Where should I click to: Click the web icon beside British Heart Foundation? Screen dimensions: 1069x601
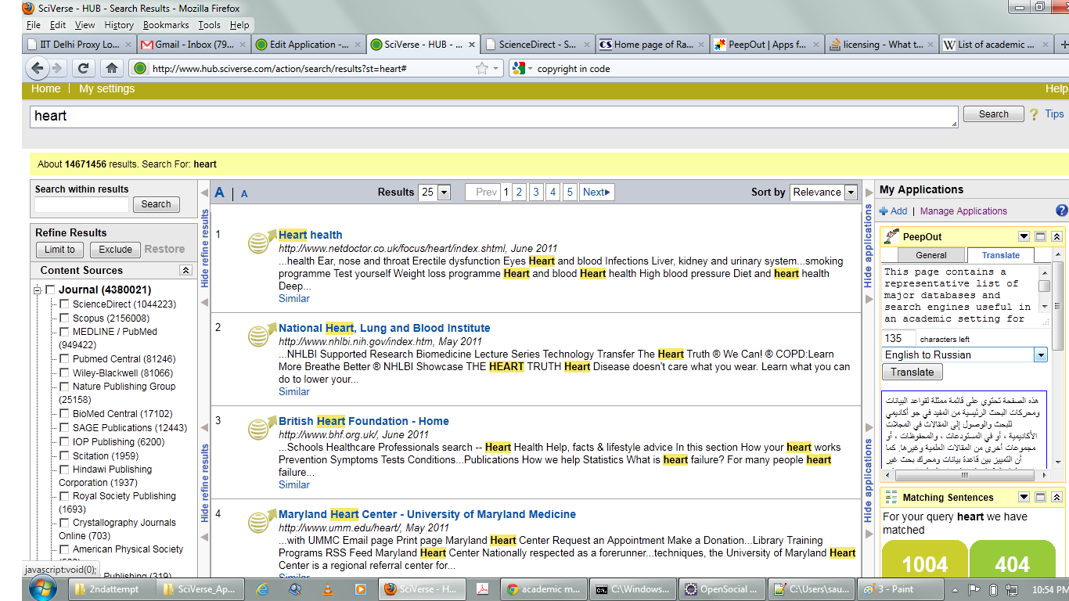(261, 428)
